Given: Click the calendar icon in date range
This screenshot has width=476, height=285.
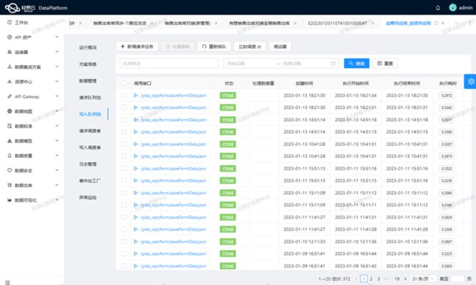Looking at the screenshot, I should pyautogui.click(x=333, y=64).
